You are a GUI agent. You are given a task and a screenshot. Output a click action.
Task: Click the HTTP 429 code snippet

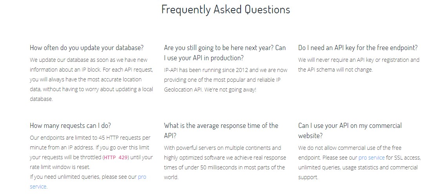115,158
